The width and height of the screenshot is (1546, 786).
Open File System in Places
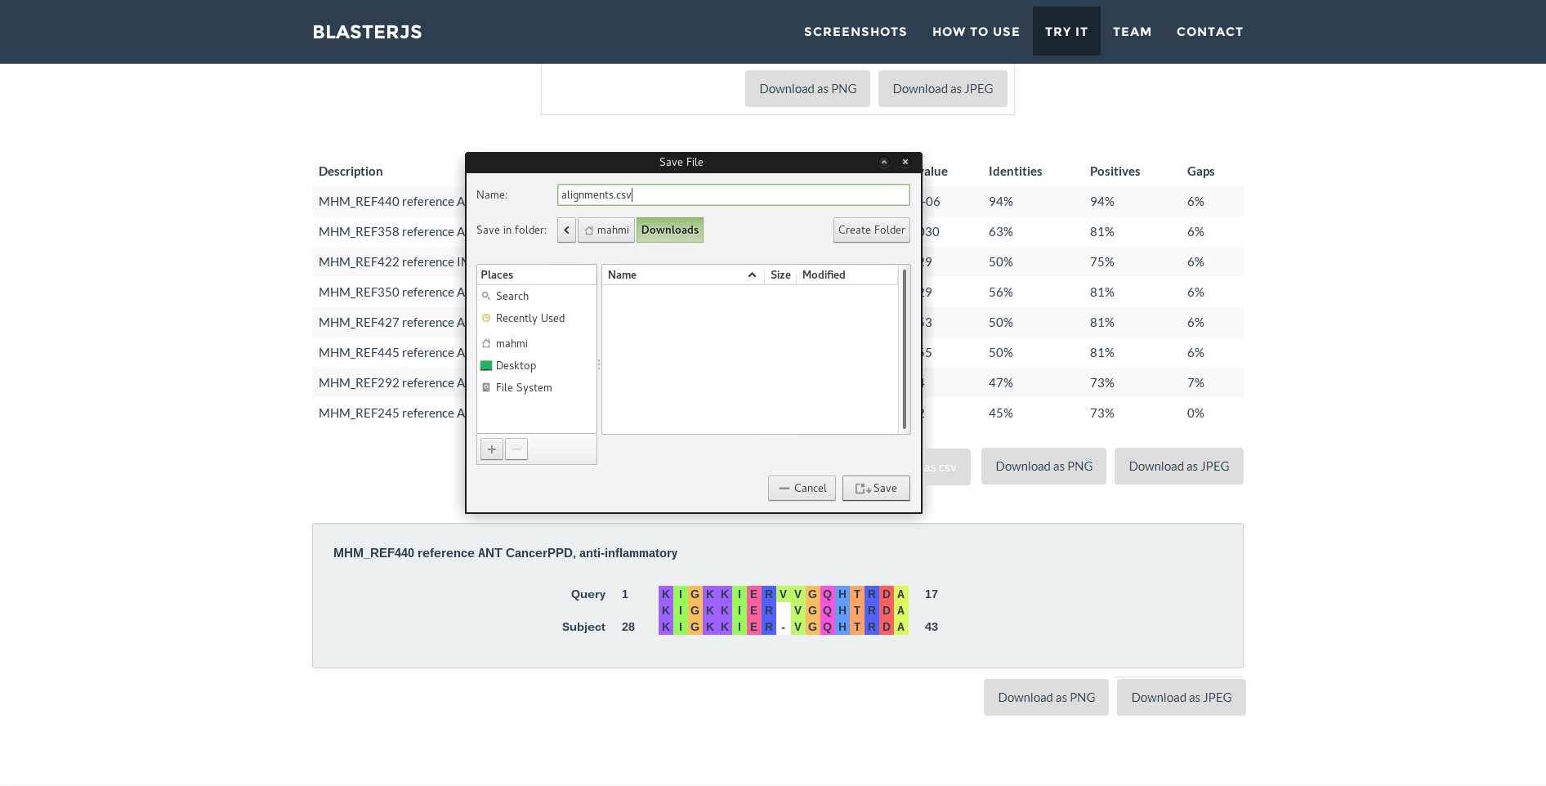(x=523, y=388)
